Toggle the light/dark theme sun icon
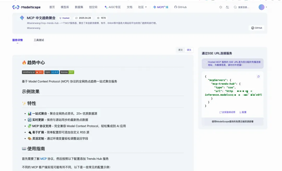The height and width of the screenshot is (171, 282). pos(221,7)
